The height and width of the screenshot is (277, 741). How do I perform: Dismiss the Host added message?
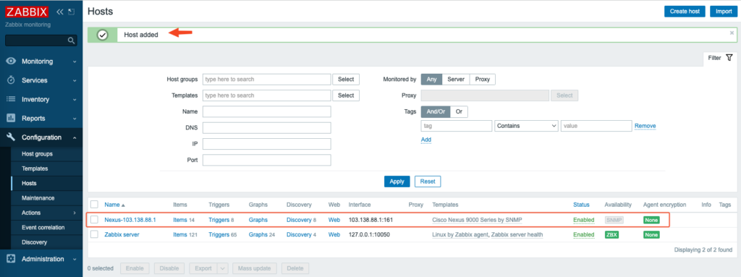point(732,33)
